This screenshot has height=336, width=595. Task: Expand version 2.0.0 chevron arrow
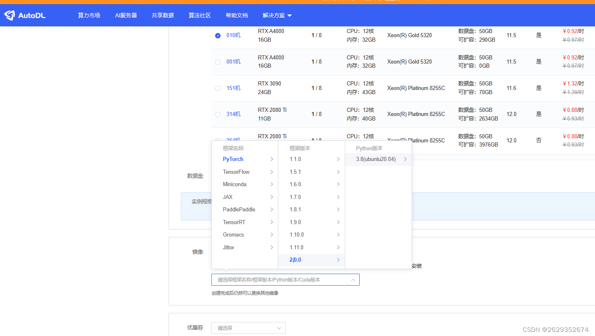(x=338, y=260)
